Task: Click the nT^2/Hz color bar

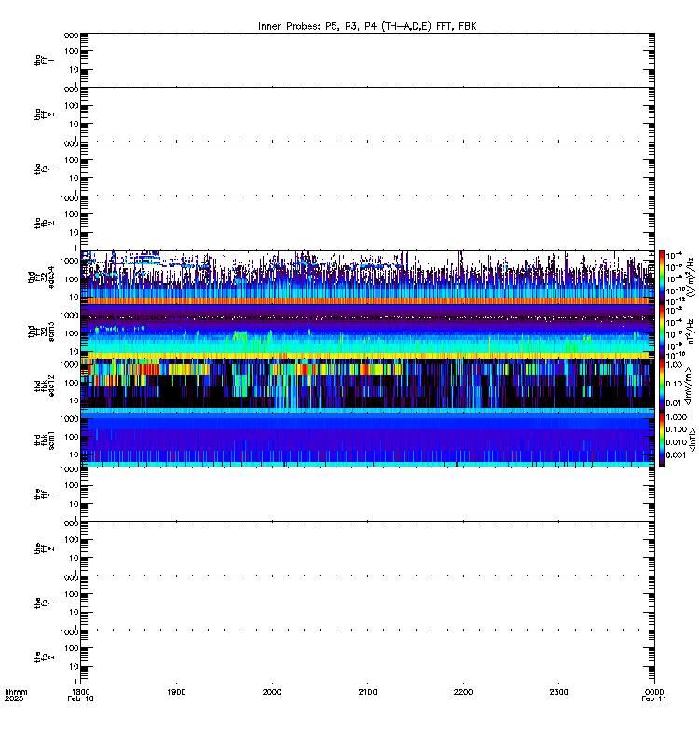Action: click(662, 332)
